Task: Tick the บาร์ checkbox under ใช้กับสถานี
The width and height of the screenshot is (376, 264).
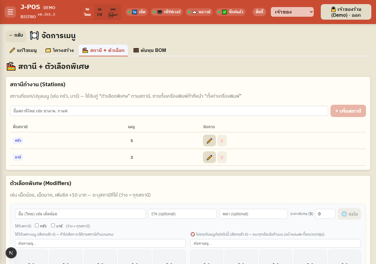Action: point(53,226)
